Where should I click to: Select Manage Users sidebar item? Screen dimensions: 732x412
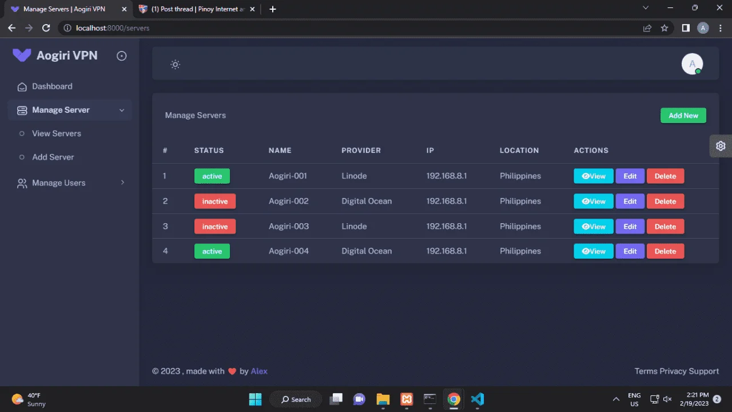pos(70,183)
